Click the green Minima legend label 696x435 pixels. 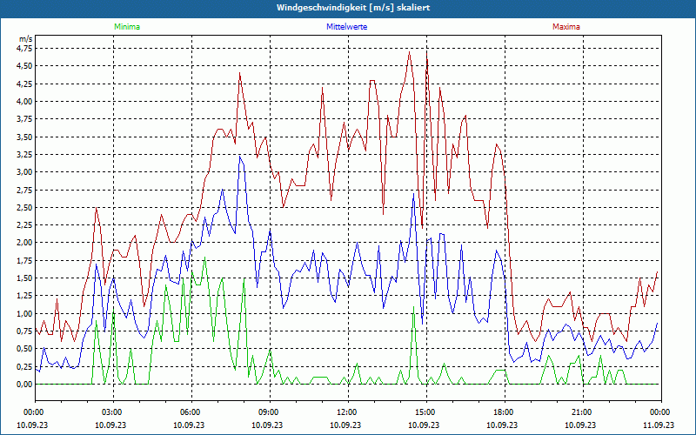point(127,27)
